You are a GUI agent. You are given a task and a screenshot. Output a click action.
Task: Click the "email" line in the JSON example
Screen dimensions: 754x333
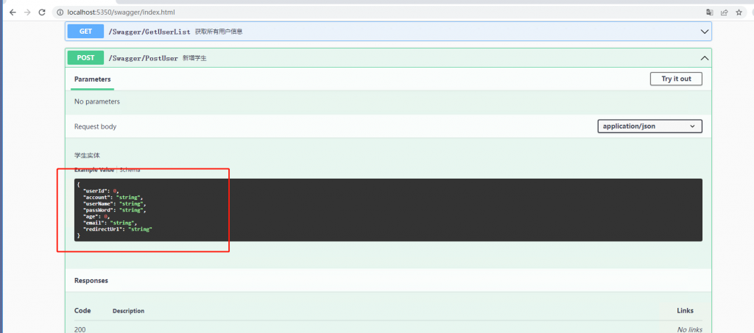click(110, 223)
